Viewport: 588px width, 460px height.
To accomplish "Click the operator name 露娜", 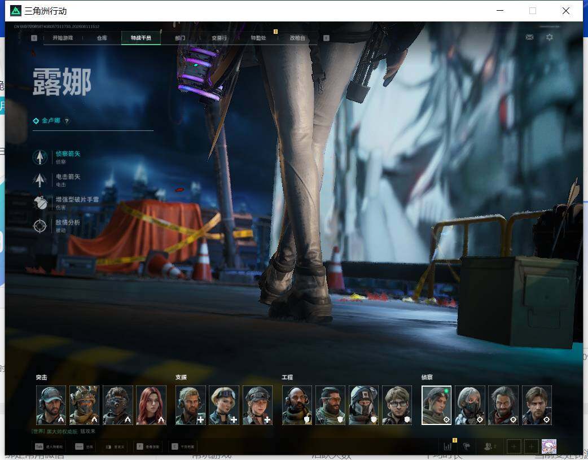I will click(62, 82).
